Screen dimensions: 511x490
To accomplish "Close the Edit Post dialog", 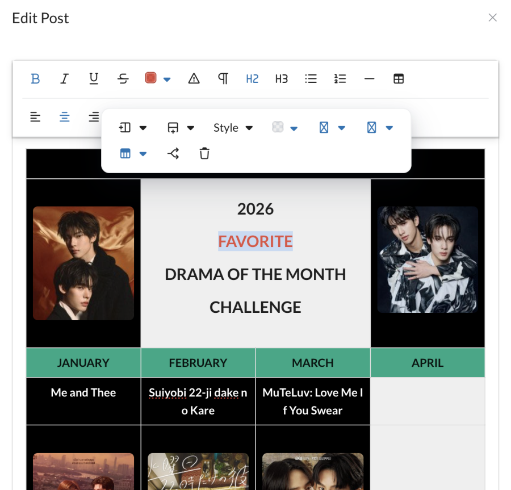I will pos(492,18).
